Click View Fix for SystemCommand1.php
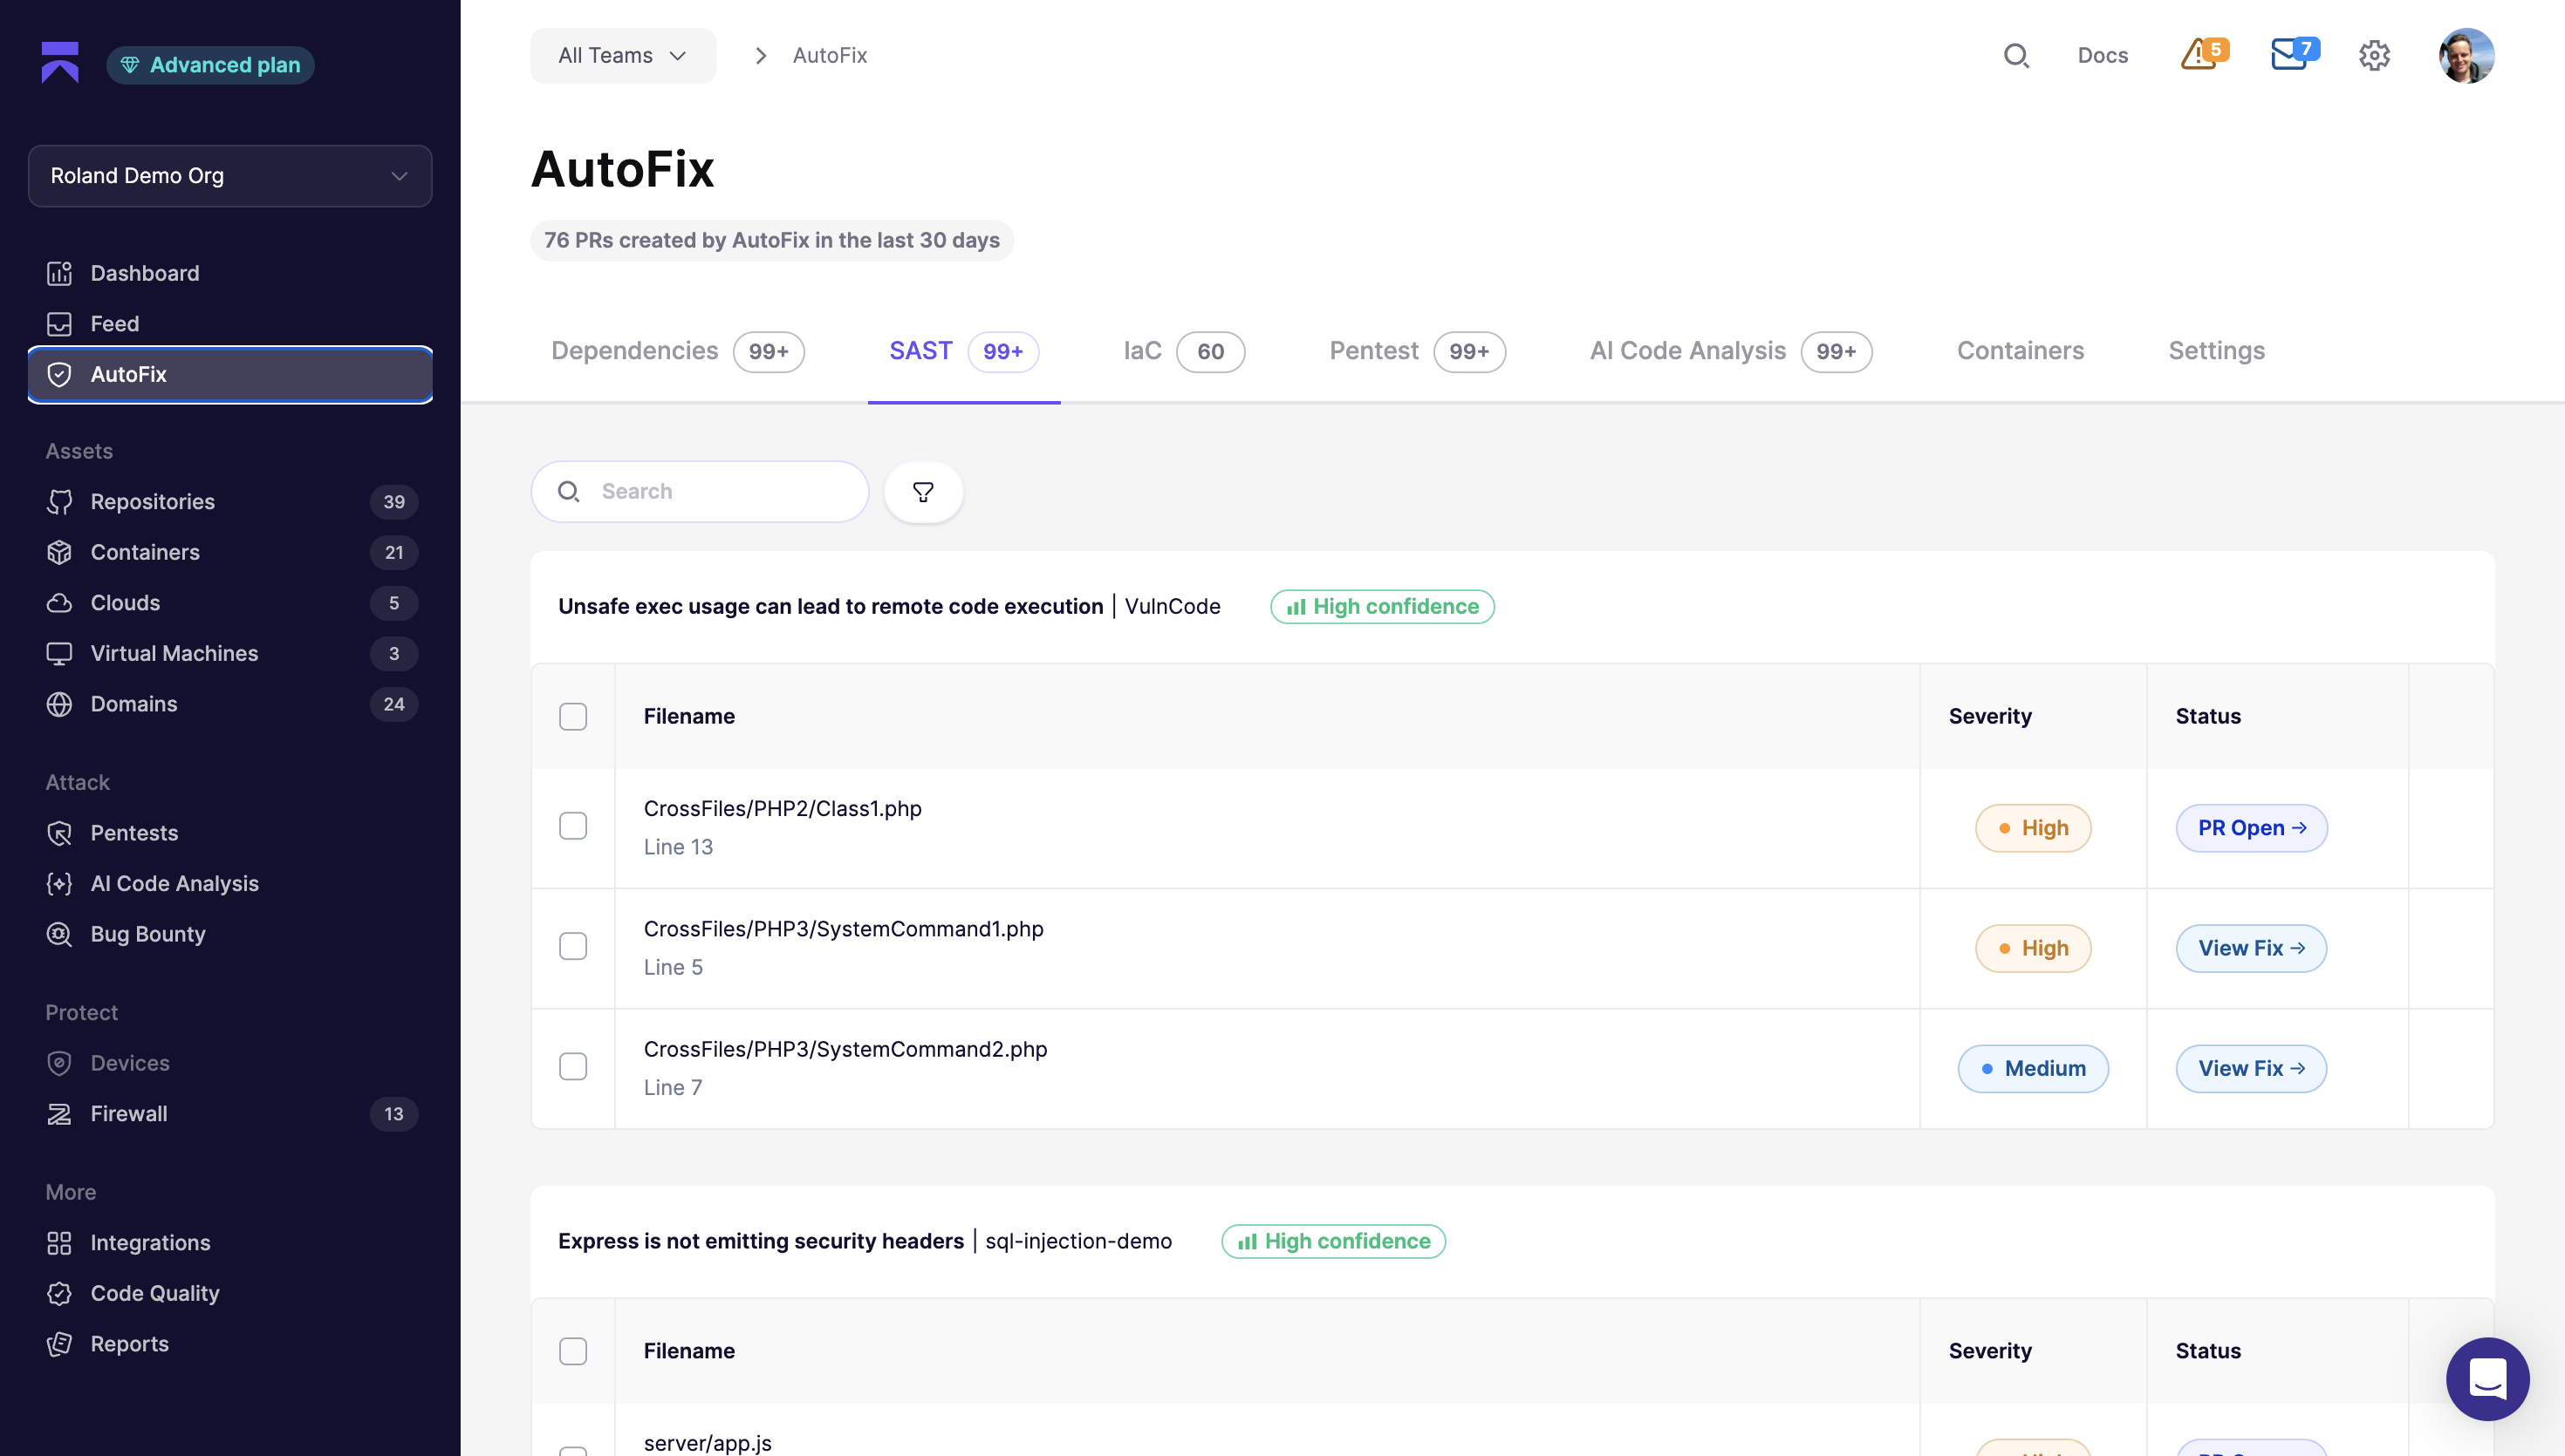The image size is (2565, 1456). tap(2251, 948)
